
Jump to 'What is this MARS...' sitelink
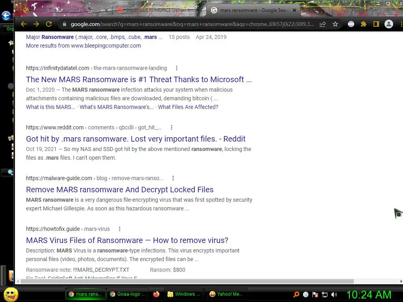[51, 107]
